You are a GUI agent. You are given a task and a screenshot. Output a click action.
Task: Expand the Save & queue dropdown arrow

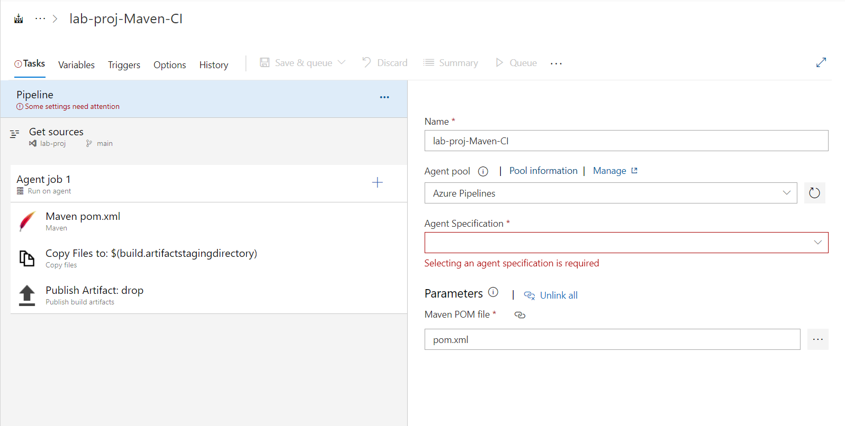tap(341, 62)
